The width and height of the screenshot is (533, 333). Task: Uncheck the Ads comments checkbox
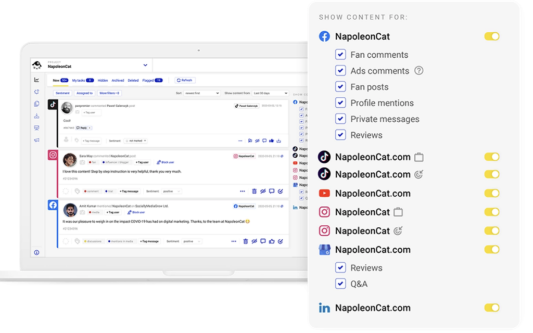[340, 70]
